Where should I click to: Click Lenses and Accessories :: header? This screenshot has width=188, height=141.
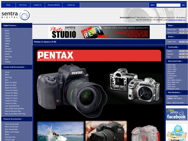pyautogui.click(x=14, y=67)
